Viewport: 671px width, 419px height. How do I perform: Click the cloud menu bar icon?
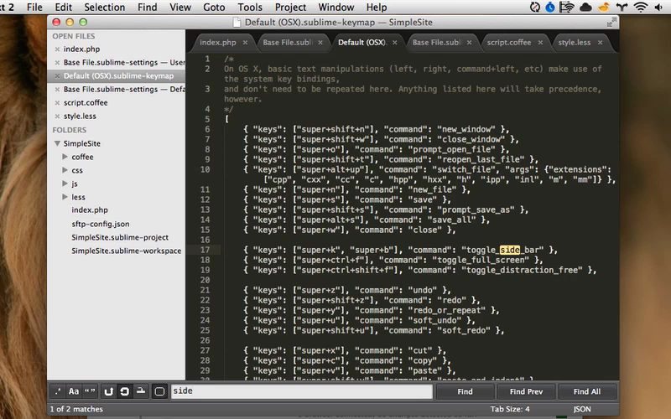[x=585, y=7]
